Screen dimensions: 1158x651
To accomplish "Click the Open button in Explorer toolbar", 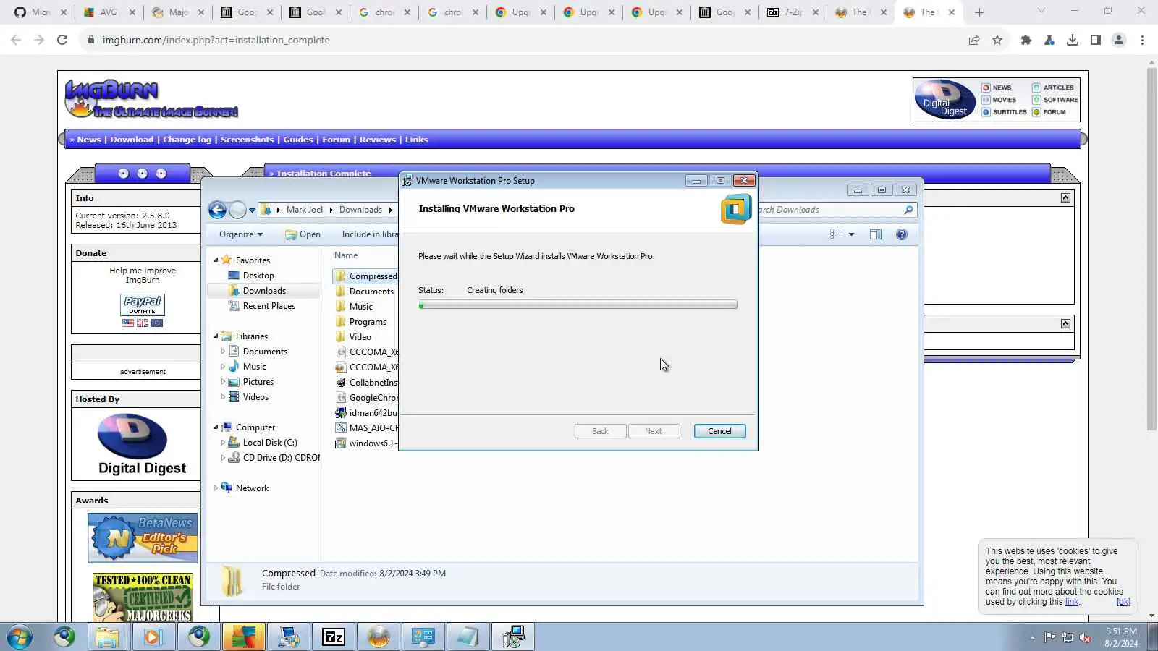I will [303, 234].
